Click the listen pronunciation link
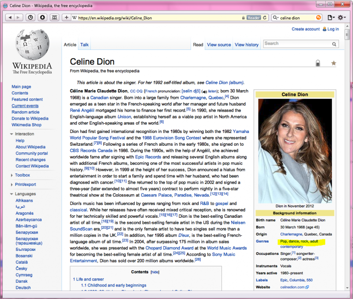353x299 pixels. tap(212, 91)
